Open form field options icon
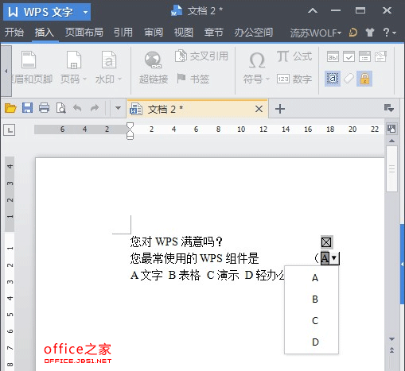This screenshot has height=371, width=405. pos(380,56)
